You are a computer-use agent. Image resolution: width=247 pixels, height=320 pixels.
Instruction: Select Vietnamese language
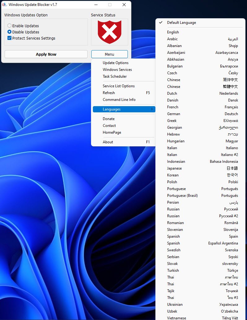(200, 318)
